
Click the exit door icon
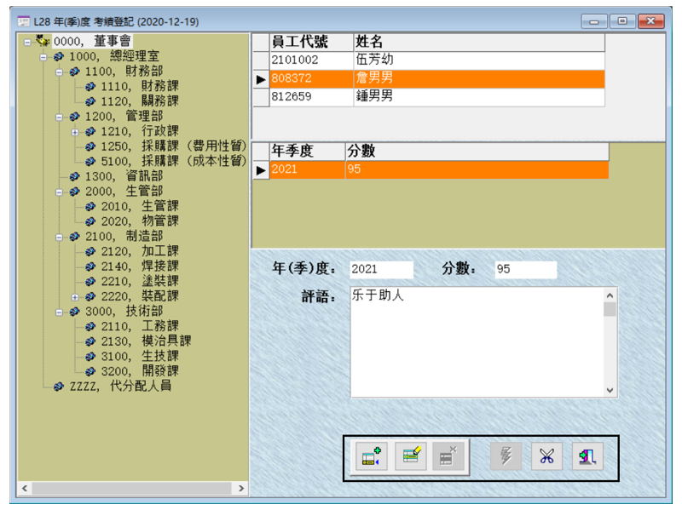[x=587, y=456]
